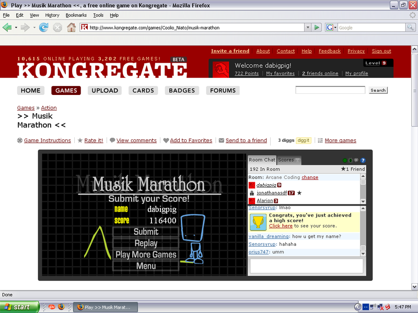This screenshot has width=418, height=313.
Task: Click the Home icon in Firefox toolbar
Action: [71, 27]
